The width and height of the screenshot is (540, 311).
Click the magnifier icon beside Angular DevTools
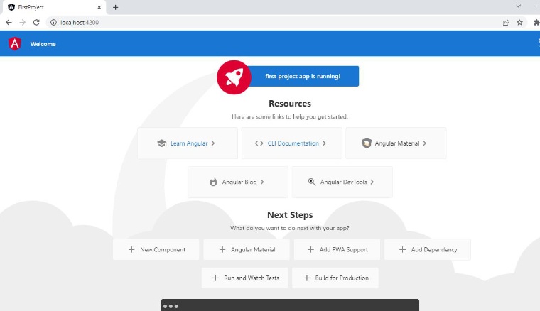tap(312, 182)
